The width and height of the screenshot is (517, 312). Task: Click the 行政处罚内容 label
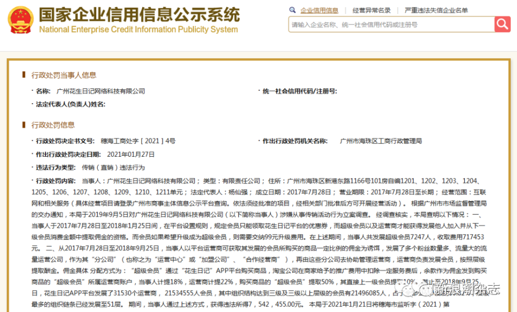(x=56, y=181)
